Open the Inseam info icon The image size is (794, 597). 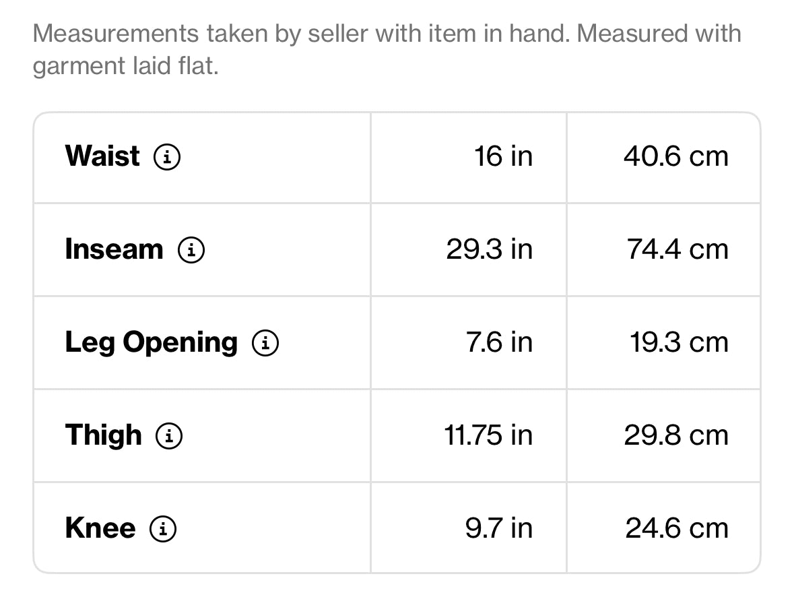(x=191, y=250)
